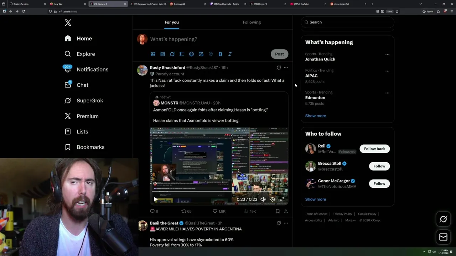Expand video to fullscreen
The height and width of the screenshot is (256, 456).
282,199
